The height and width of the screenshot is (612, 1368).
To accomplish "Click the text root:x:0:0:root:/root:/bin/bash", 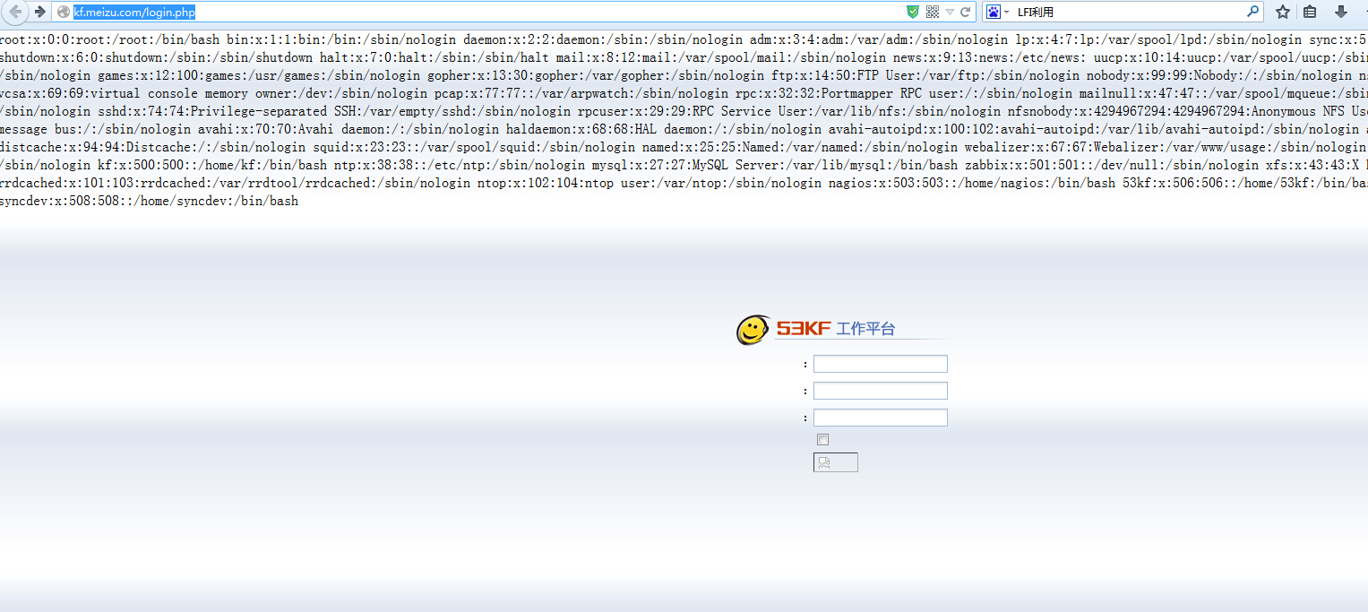I will pyautogui.click(x=110, y=39).
